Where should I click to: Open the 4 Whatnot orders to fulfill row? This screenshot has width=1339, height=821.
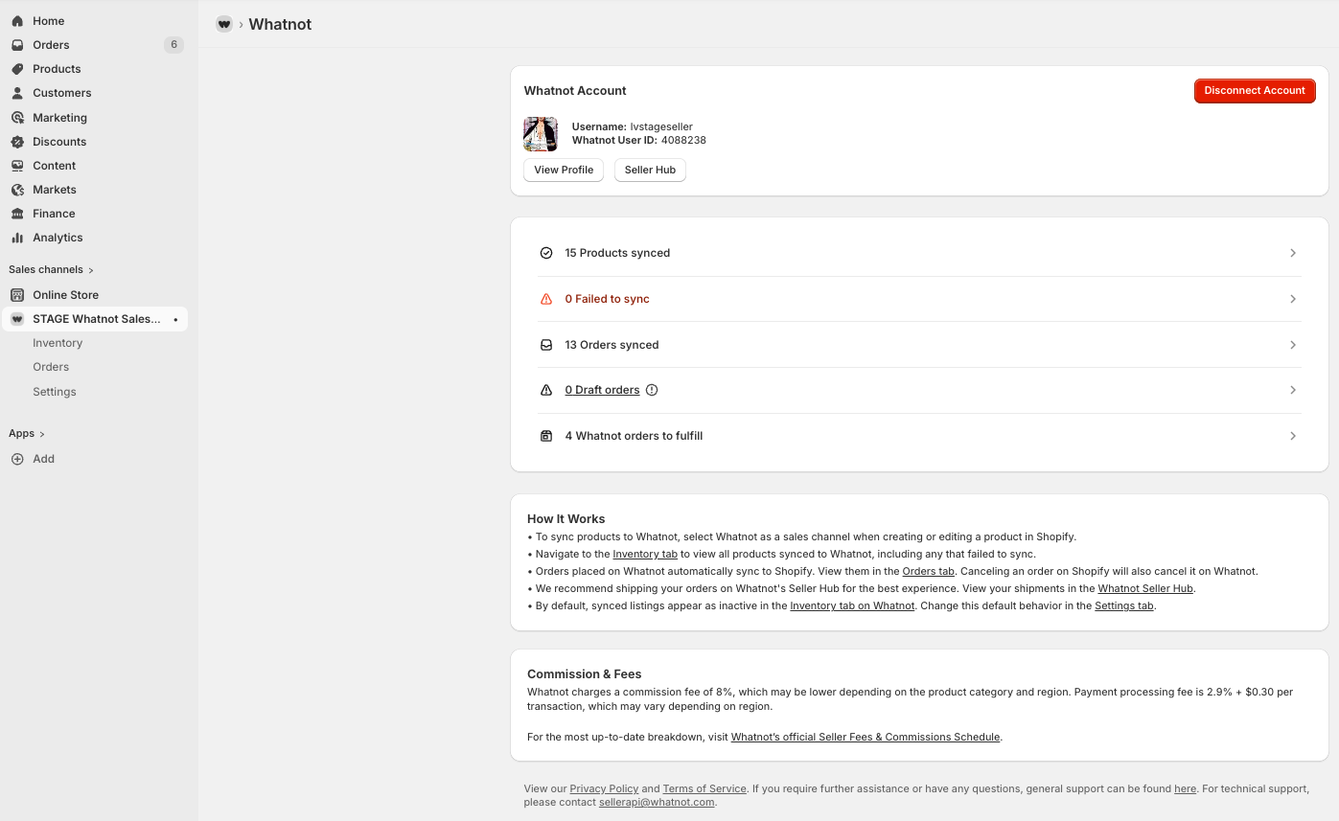click(918, 436)
